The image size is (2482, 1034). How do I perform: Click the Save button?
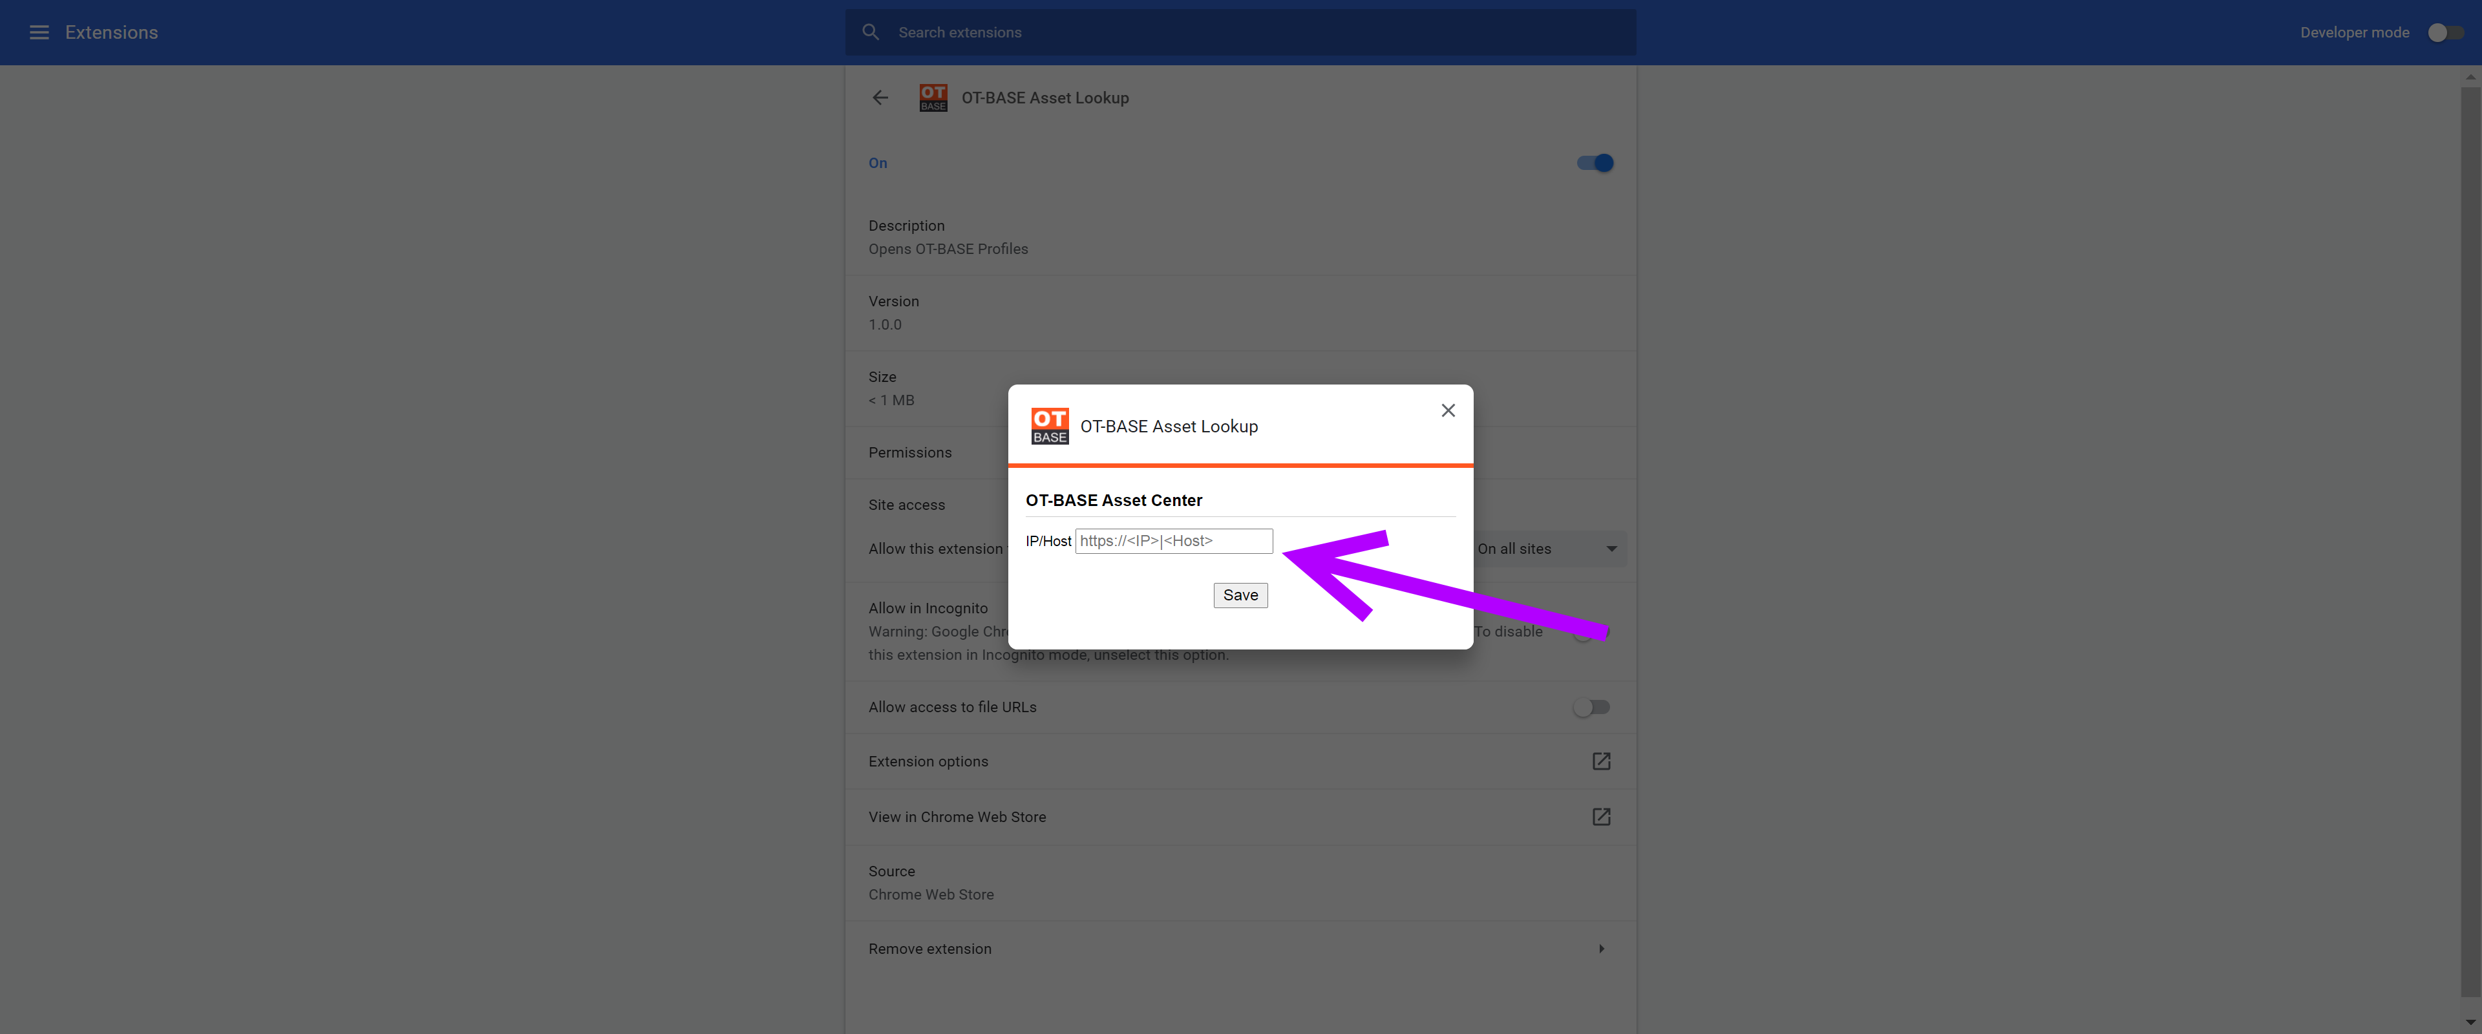pos(1240,596)
